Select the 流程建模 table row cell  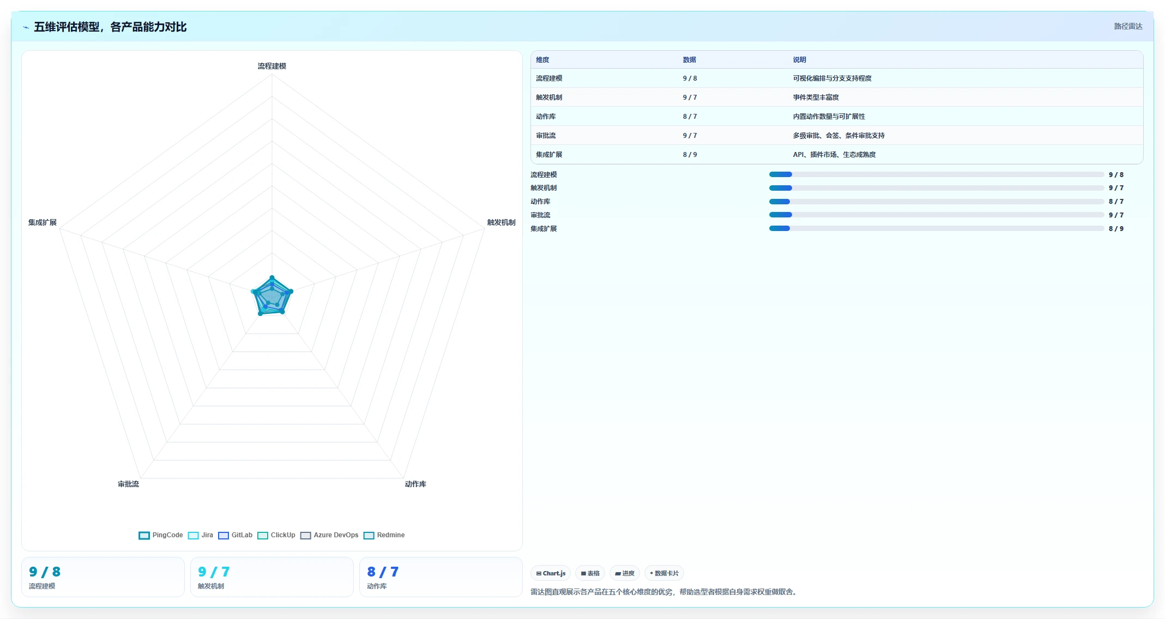pyautogui.click(x=549, y=78)
